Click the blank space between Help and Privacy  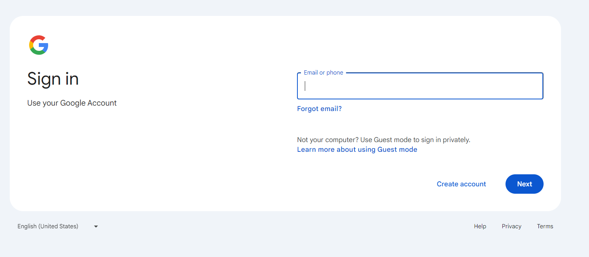(494, 226)
